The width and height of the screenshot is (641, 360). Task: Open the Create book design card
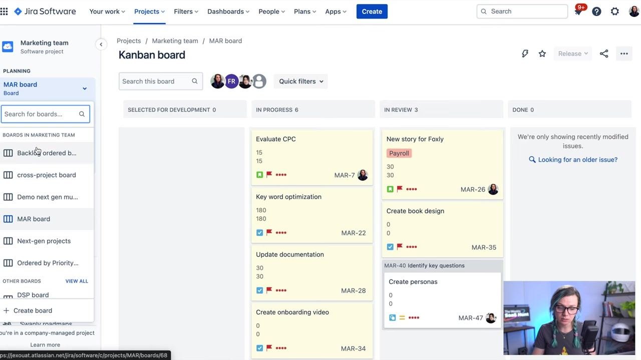442,228
